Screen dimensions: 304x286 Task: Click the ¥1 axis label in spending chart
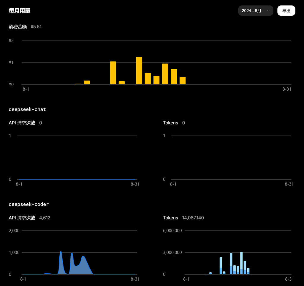click(x=11, y=62)
